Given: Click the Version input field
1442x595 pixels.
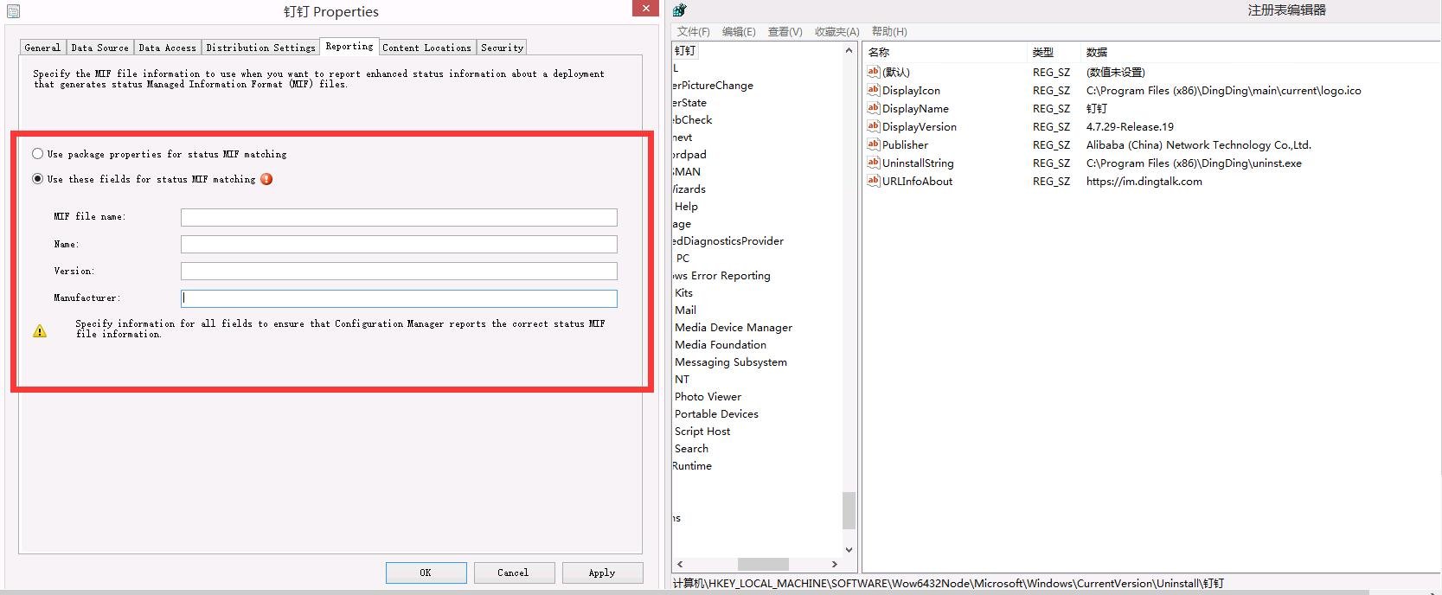Looking at the screenshot, I should [399, 271].
